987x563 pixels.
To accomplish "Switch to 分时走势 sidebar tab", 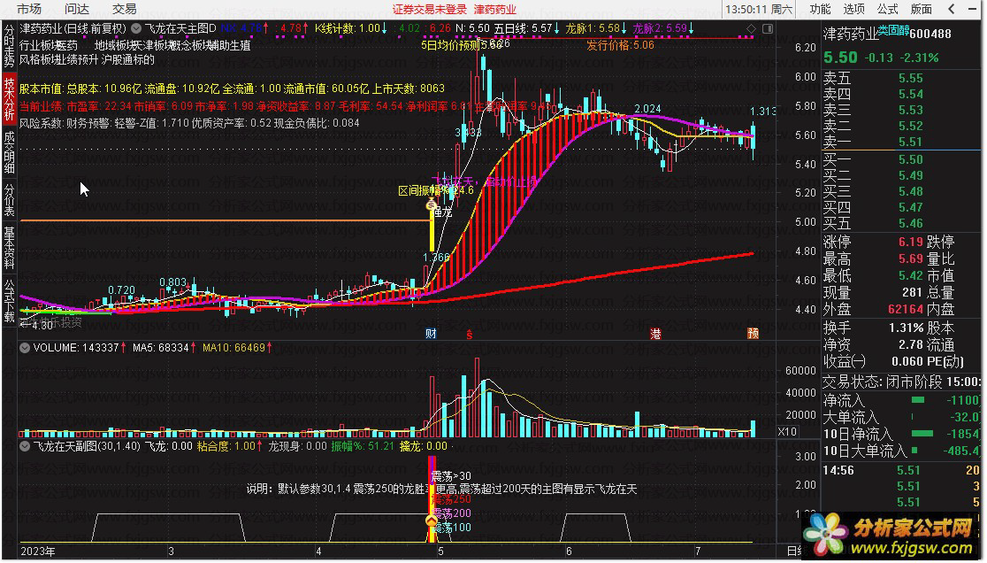I will click(x=9, y=46).
